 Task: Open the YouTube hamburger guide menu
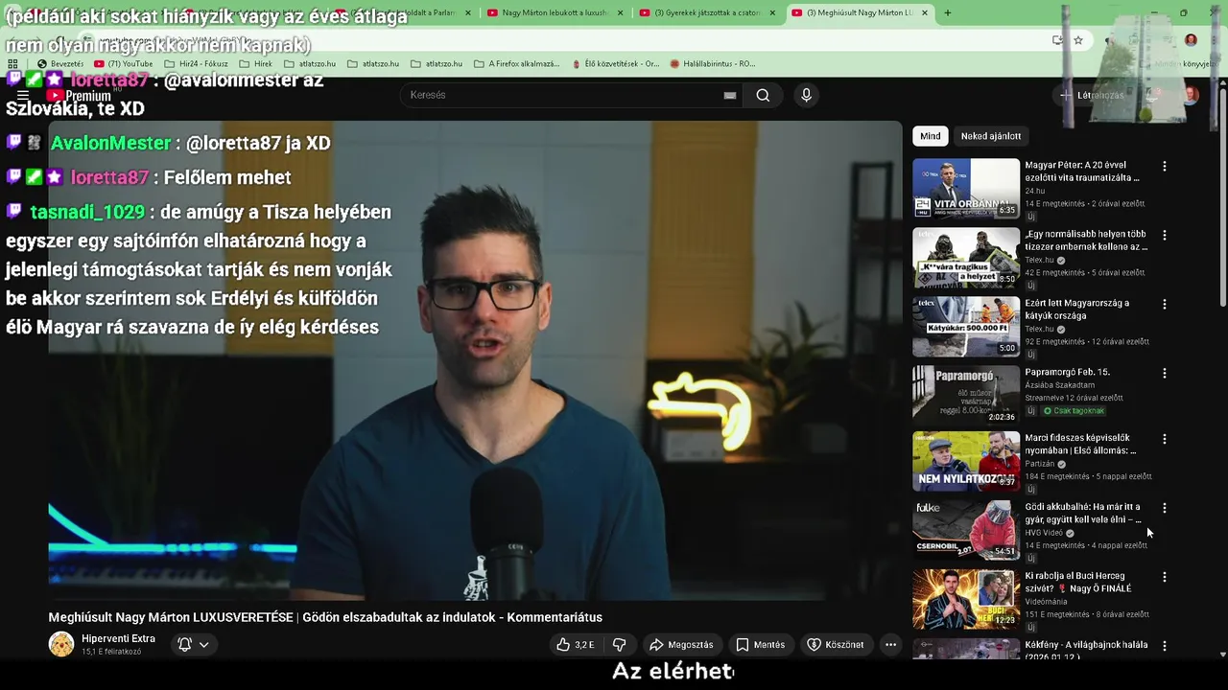(23, 96)
